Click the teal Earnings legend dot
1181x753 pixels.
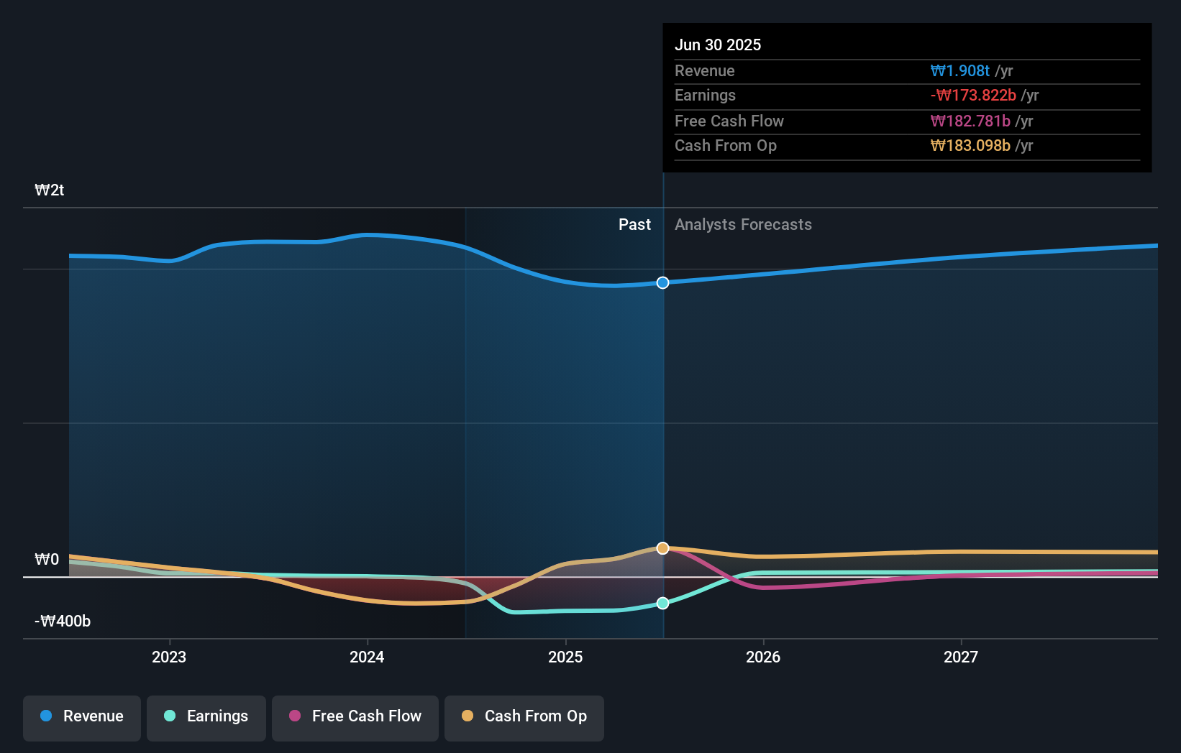[x=168, y=716]
